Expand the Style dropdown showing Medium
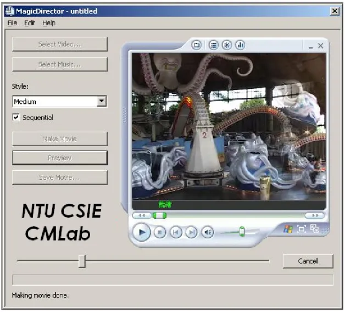The image size is (345, 312). click(102, 101)
